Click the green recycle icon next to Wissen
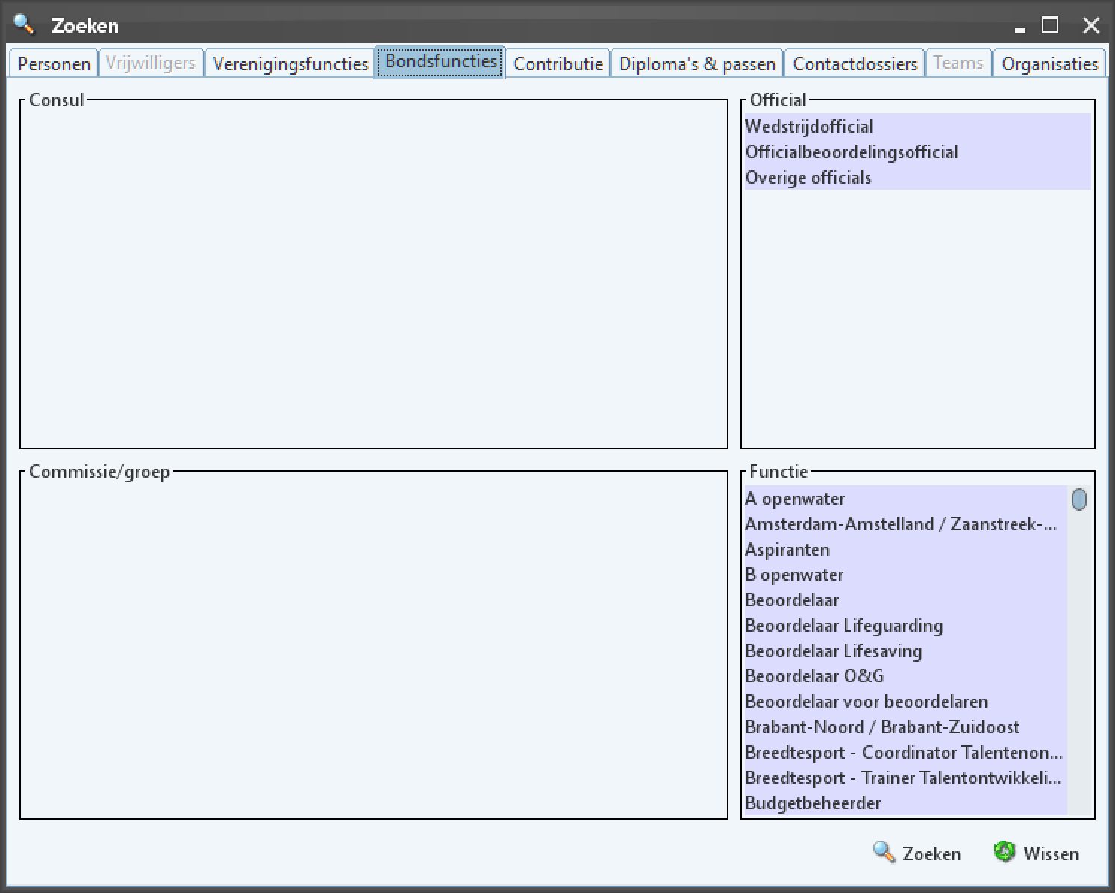Viewport: 1115px width, 893px height. (1005, 851)
